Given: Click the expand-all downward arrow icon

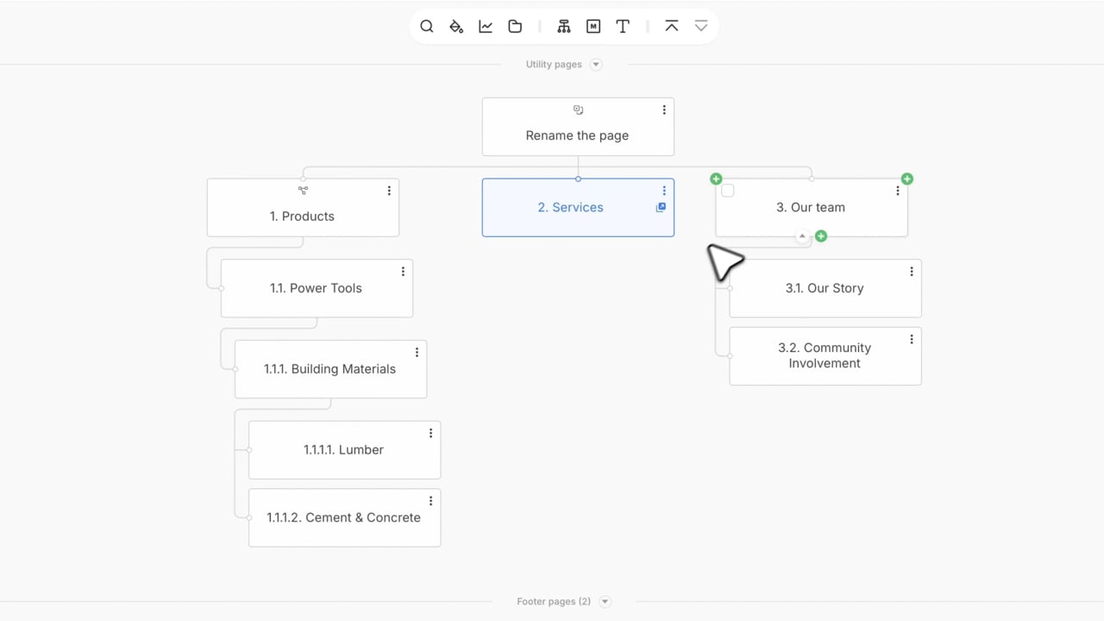Looking at the screenshot, I should click(x=701, y=27).
